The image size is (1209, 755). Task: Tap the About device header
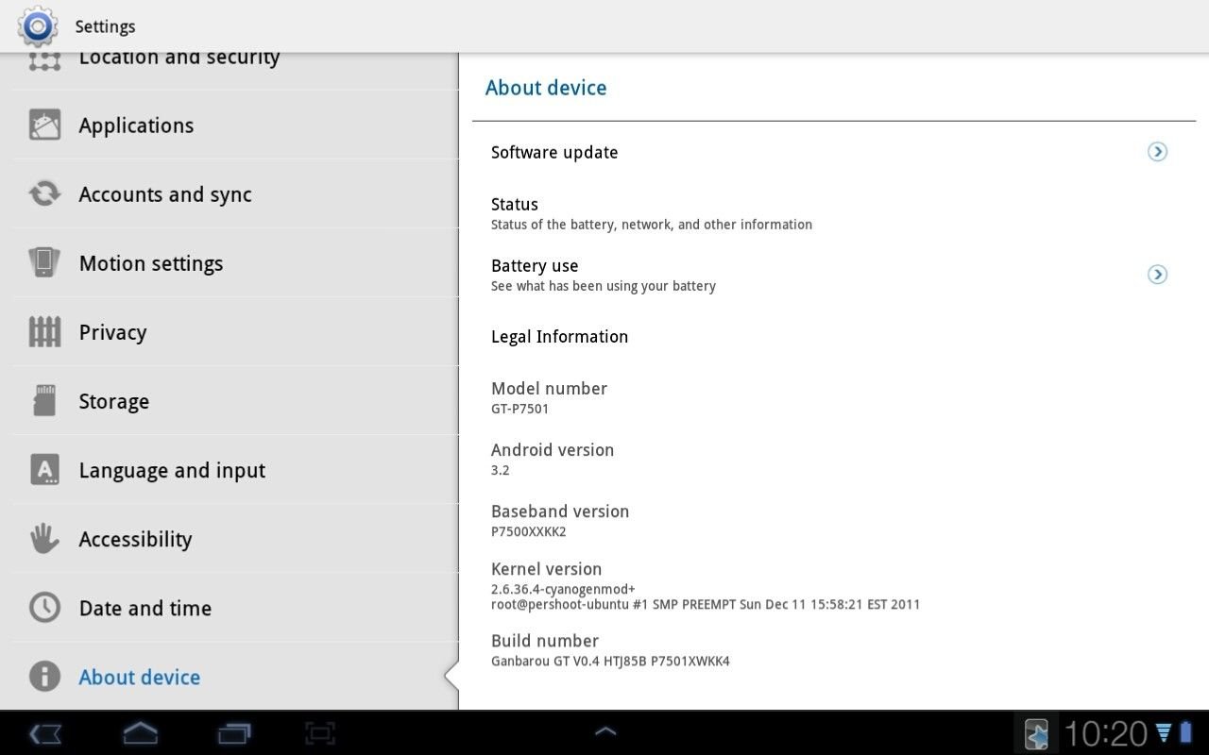(x=546, y=88)
